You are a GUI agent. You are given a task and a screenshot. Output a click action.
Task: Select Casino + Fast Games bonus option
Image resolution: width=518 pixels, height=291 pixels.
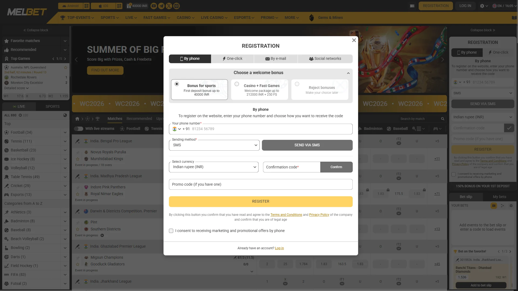click(237, 84)
